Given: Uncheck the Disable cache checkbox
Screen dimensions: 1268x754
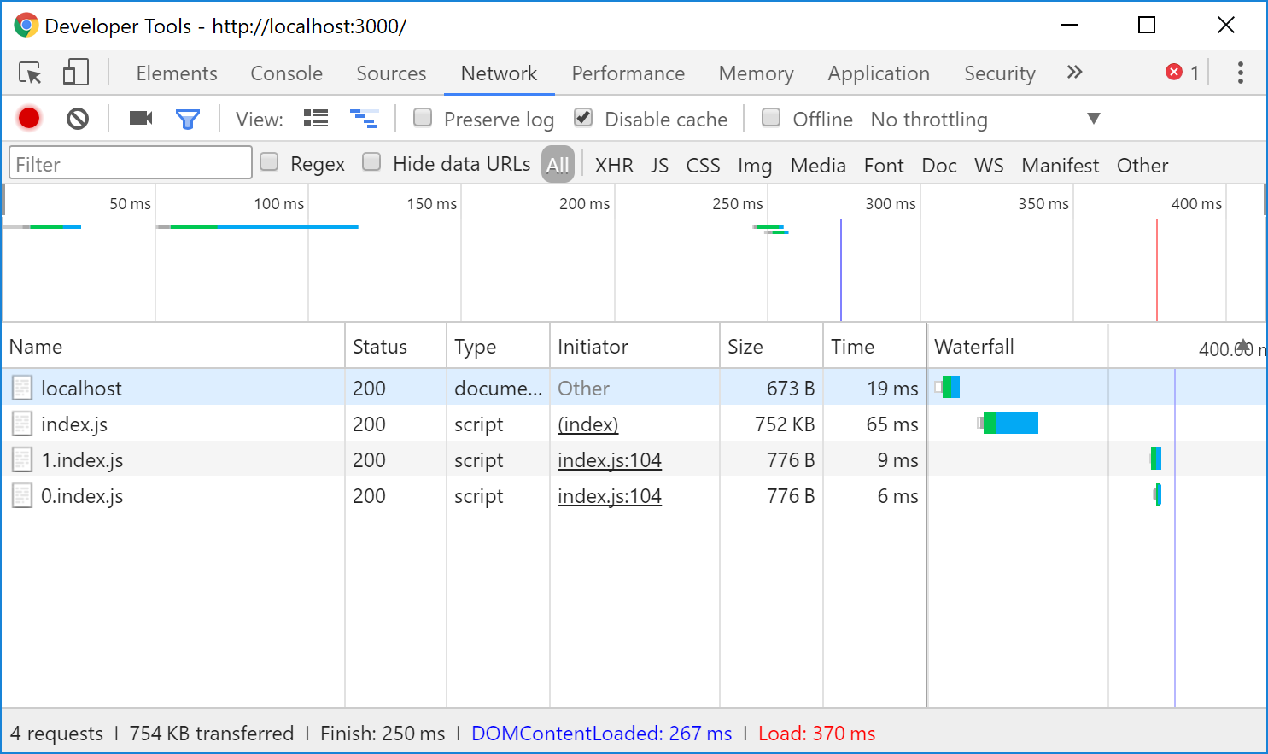Looking at the screenshot, I should [583, 118].
